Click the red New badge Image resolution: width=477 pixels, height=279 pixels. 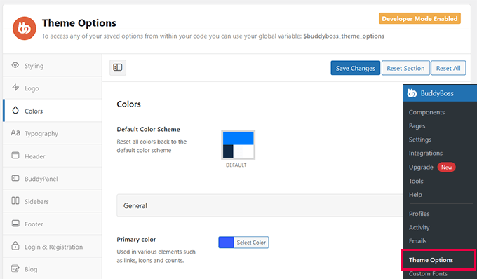(446, 167)
